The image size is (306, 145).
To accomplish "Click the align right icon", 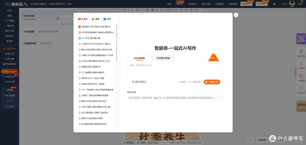I will click(x=165, y=10).
